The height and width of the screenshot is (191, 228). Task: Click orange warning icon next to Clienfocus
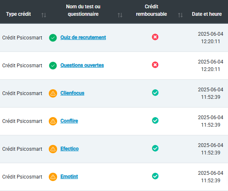click(53, 93)
